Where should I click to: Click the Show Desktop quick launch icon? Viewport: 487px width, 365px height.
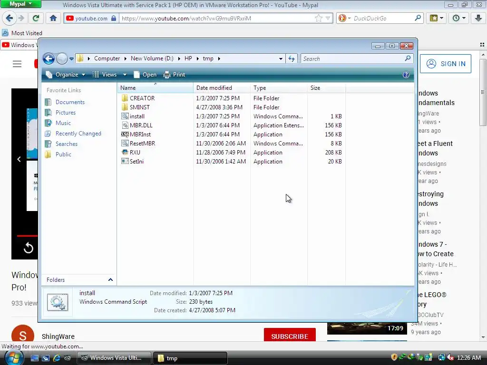[x=34, y=358]
